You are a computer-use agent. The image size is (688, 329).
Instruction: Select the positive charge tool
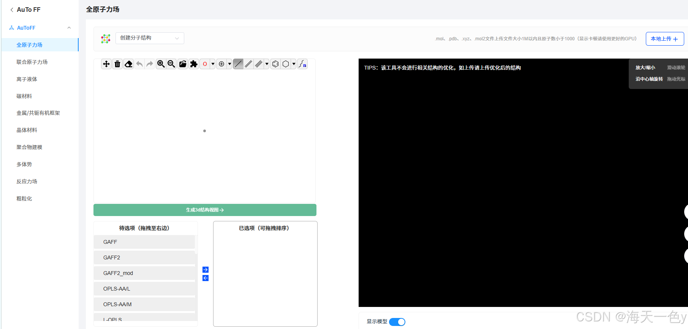(221, 64)
